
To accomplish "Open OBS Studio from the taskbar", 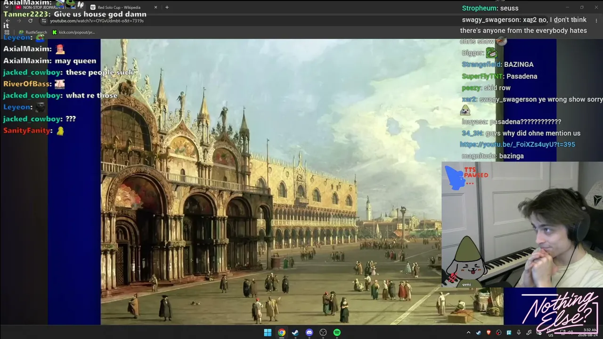I will (323, 332).
